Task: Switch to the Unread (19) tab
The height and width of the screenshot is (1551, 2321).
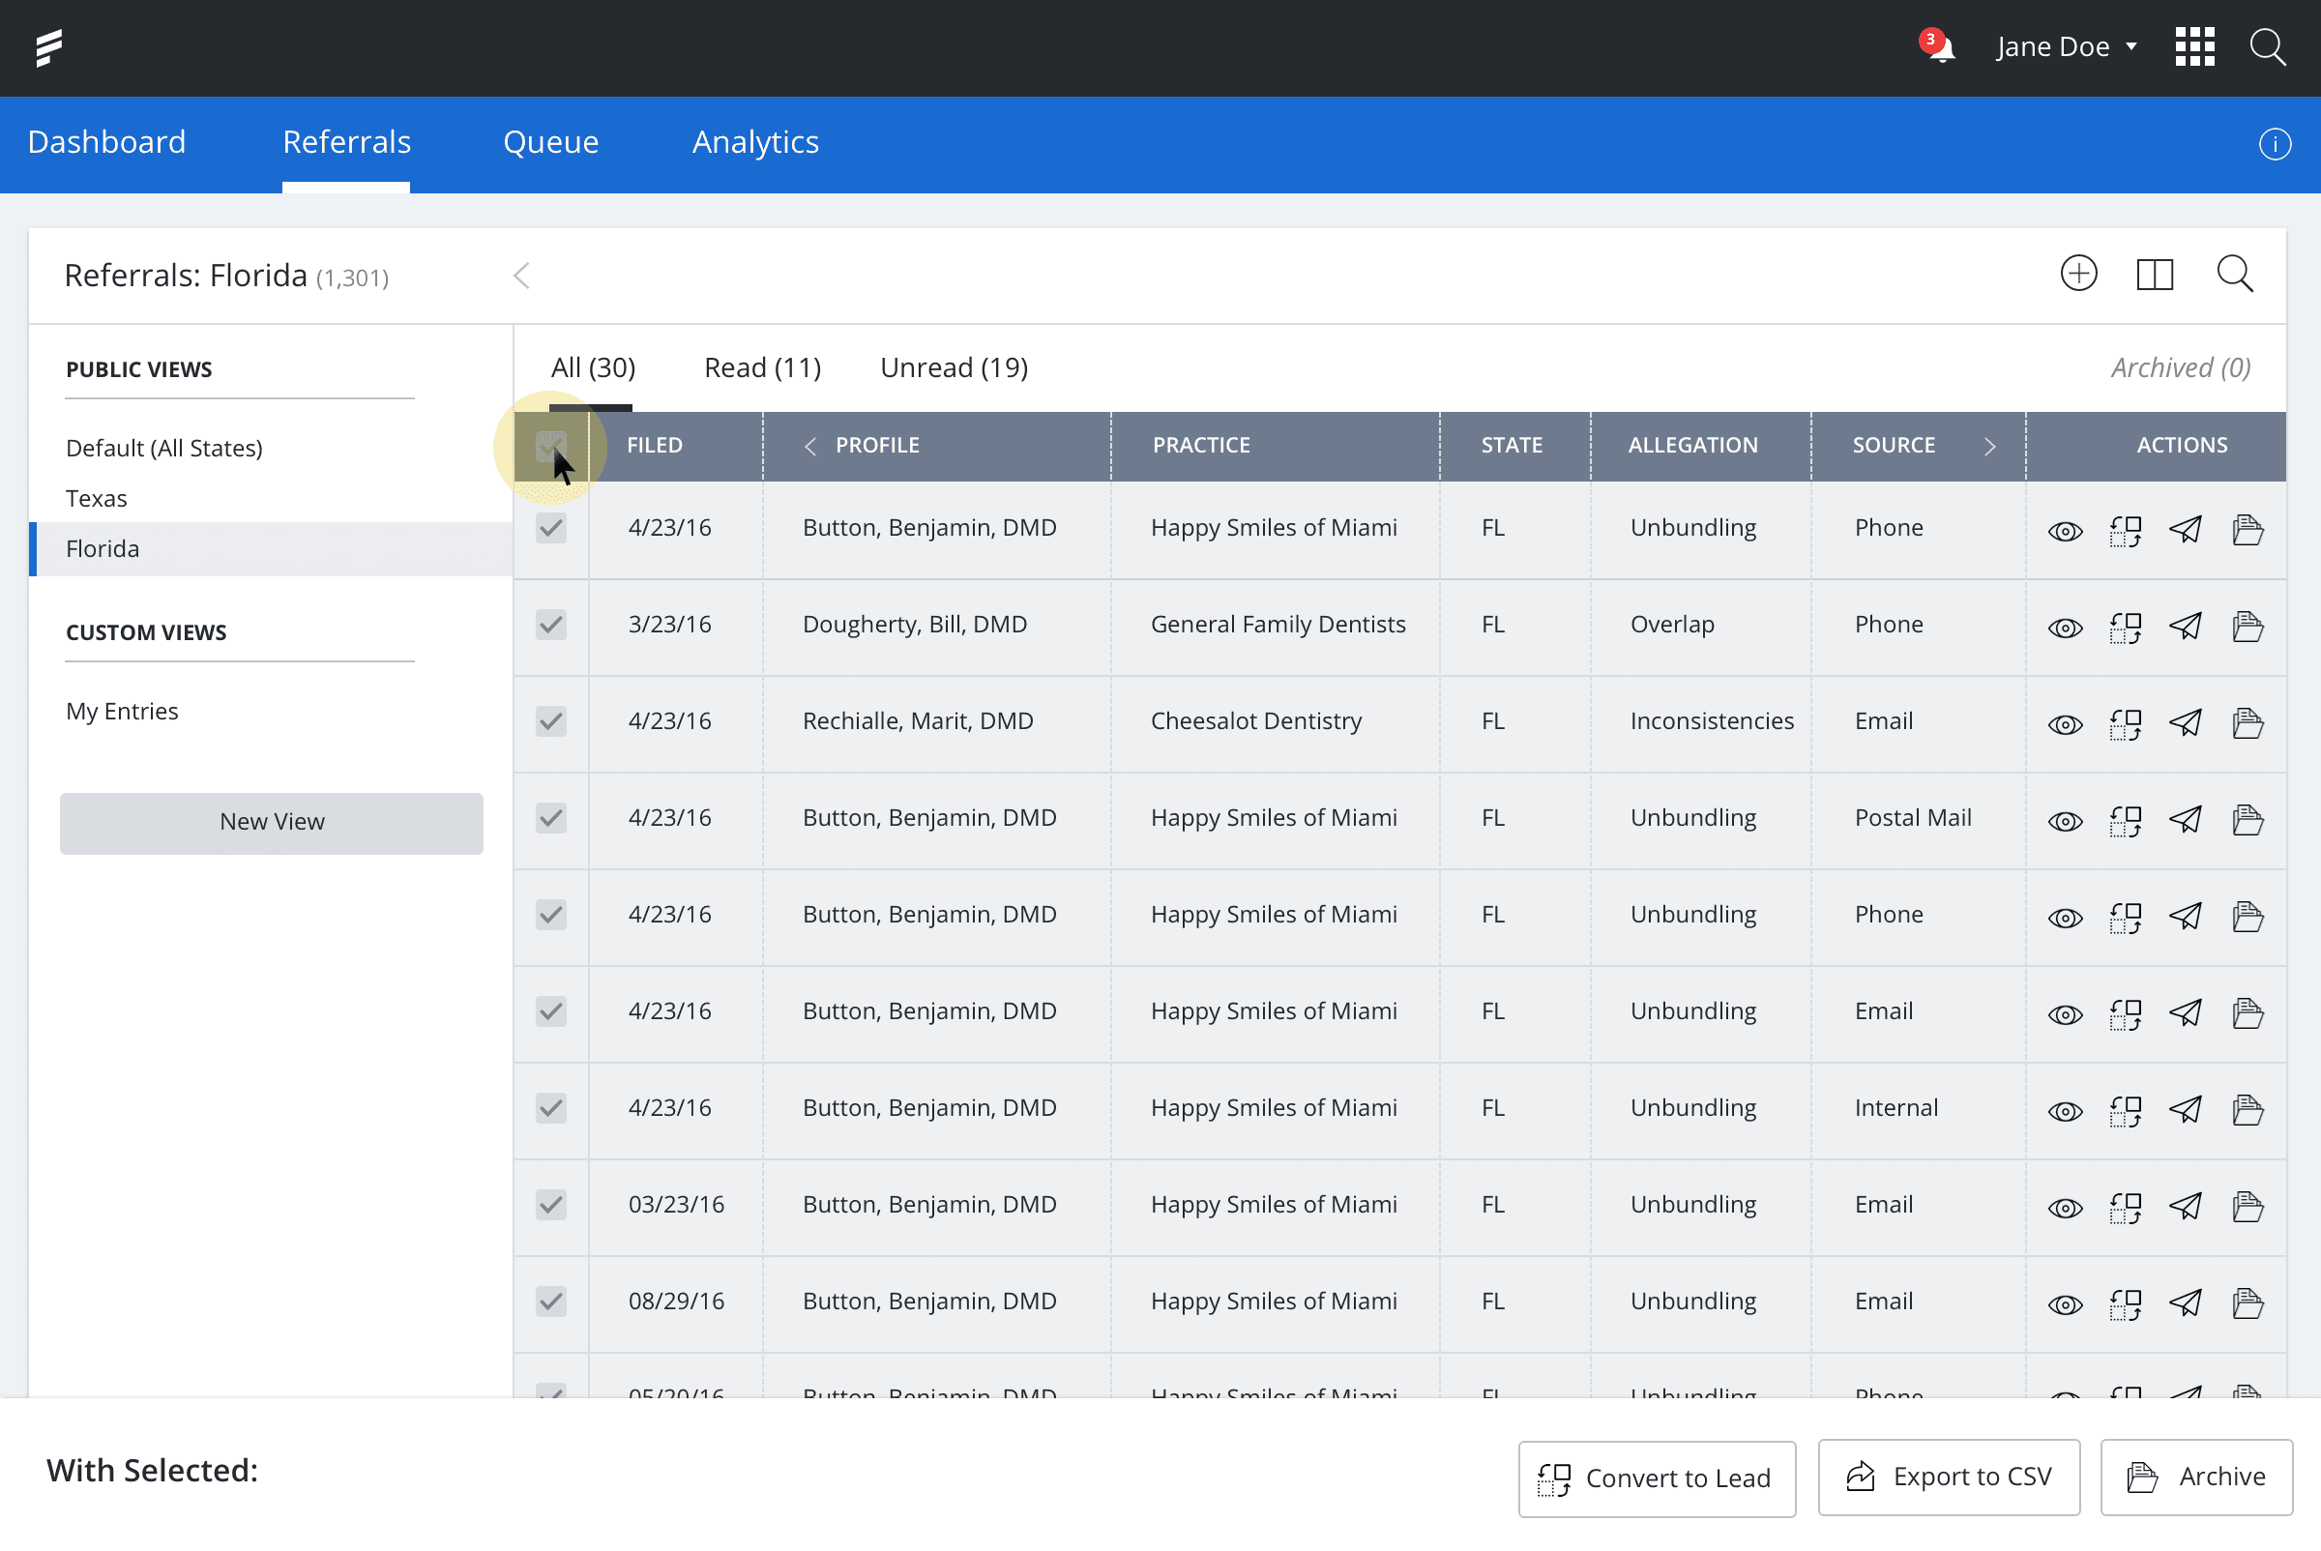Action: coord(953,368)
